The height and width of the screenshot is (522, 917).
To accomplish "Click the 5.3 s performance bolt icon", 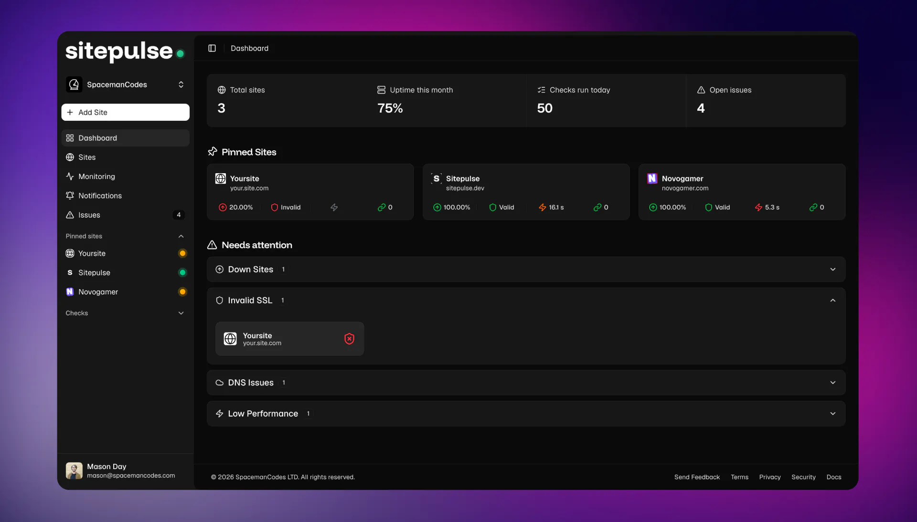I will 758,207.
